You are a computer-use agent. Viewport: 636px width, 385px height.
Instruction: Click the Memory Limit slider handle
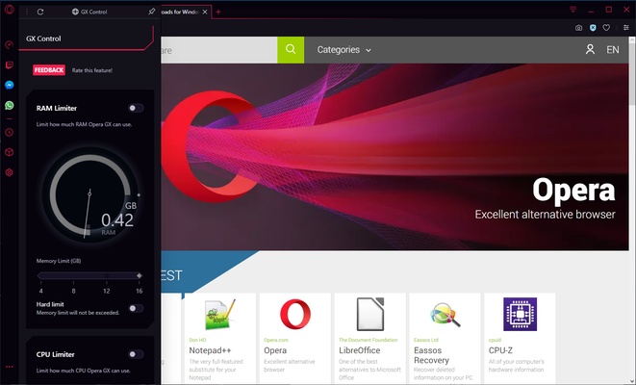[x=140, y=275]
